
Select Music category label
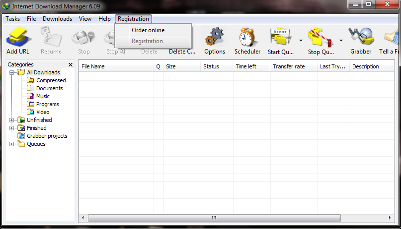[43, 96]
